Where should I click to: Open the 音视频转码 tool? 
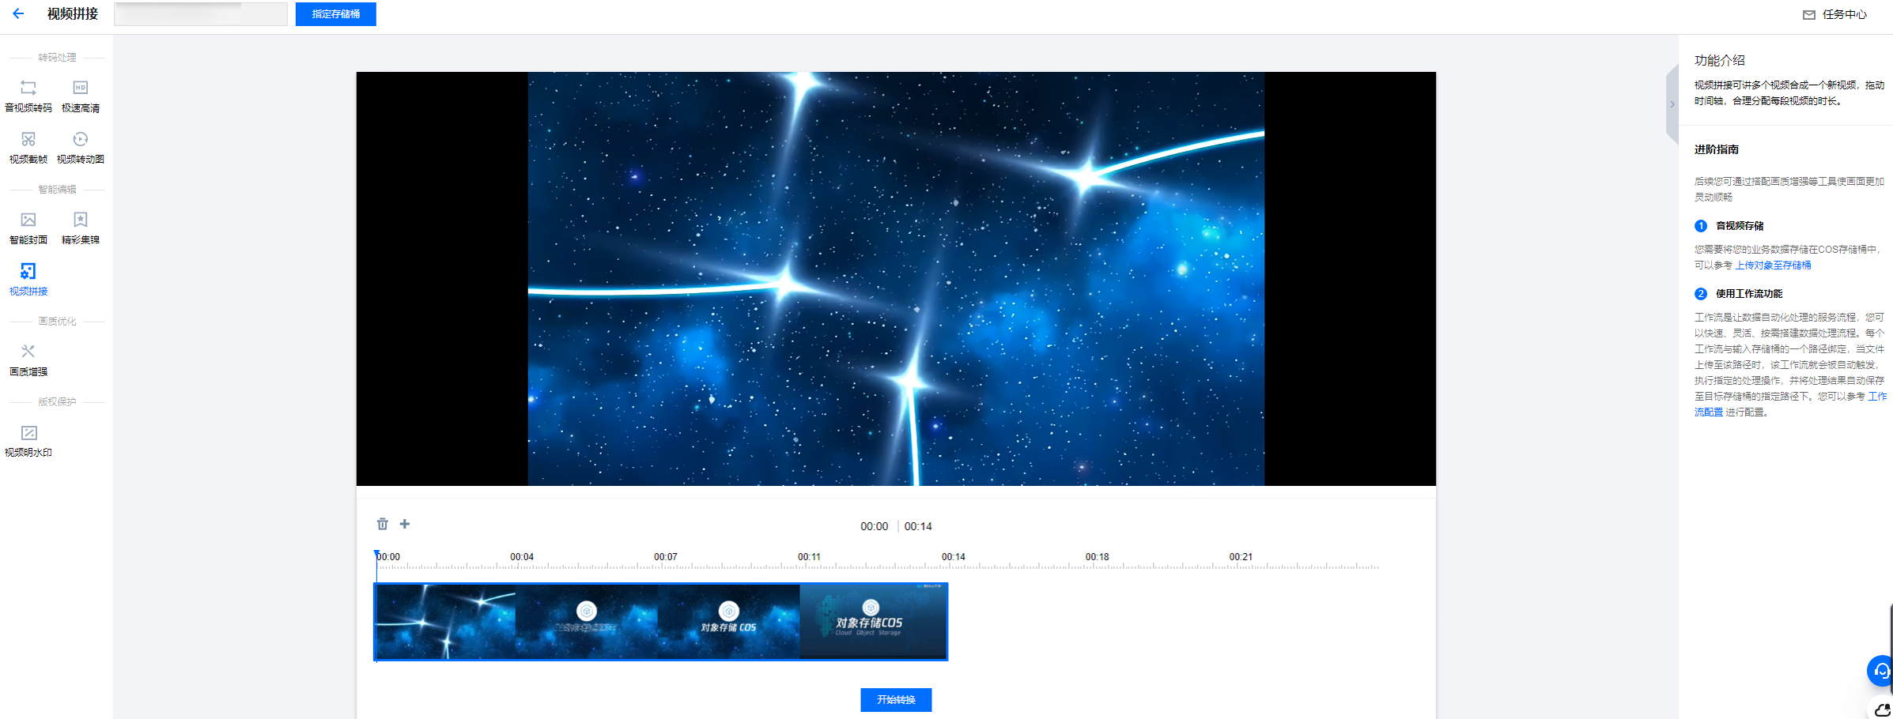pyautogui.click(x=28, y=96)
